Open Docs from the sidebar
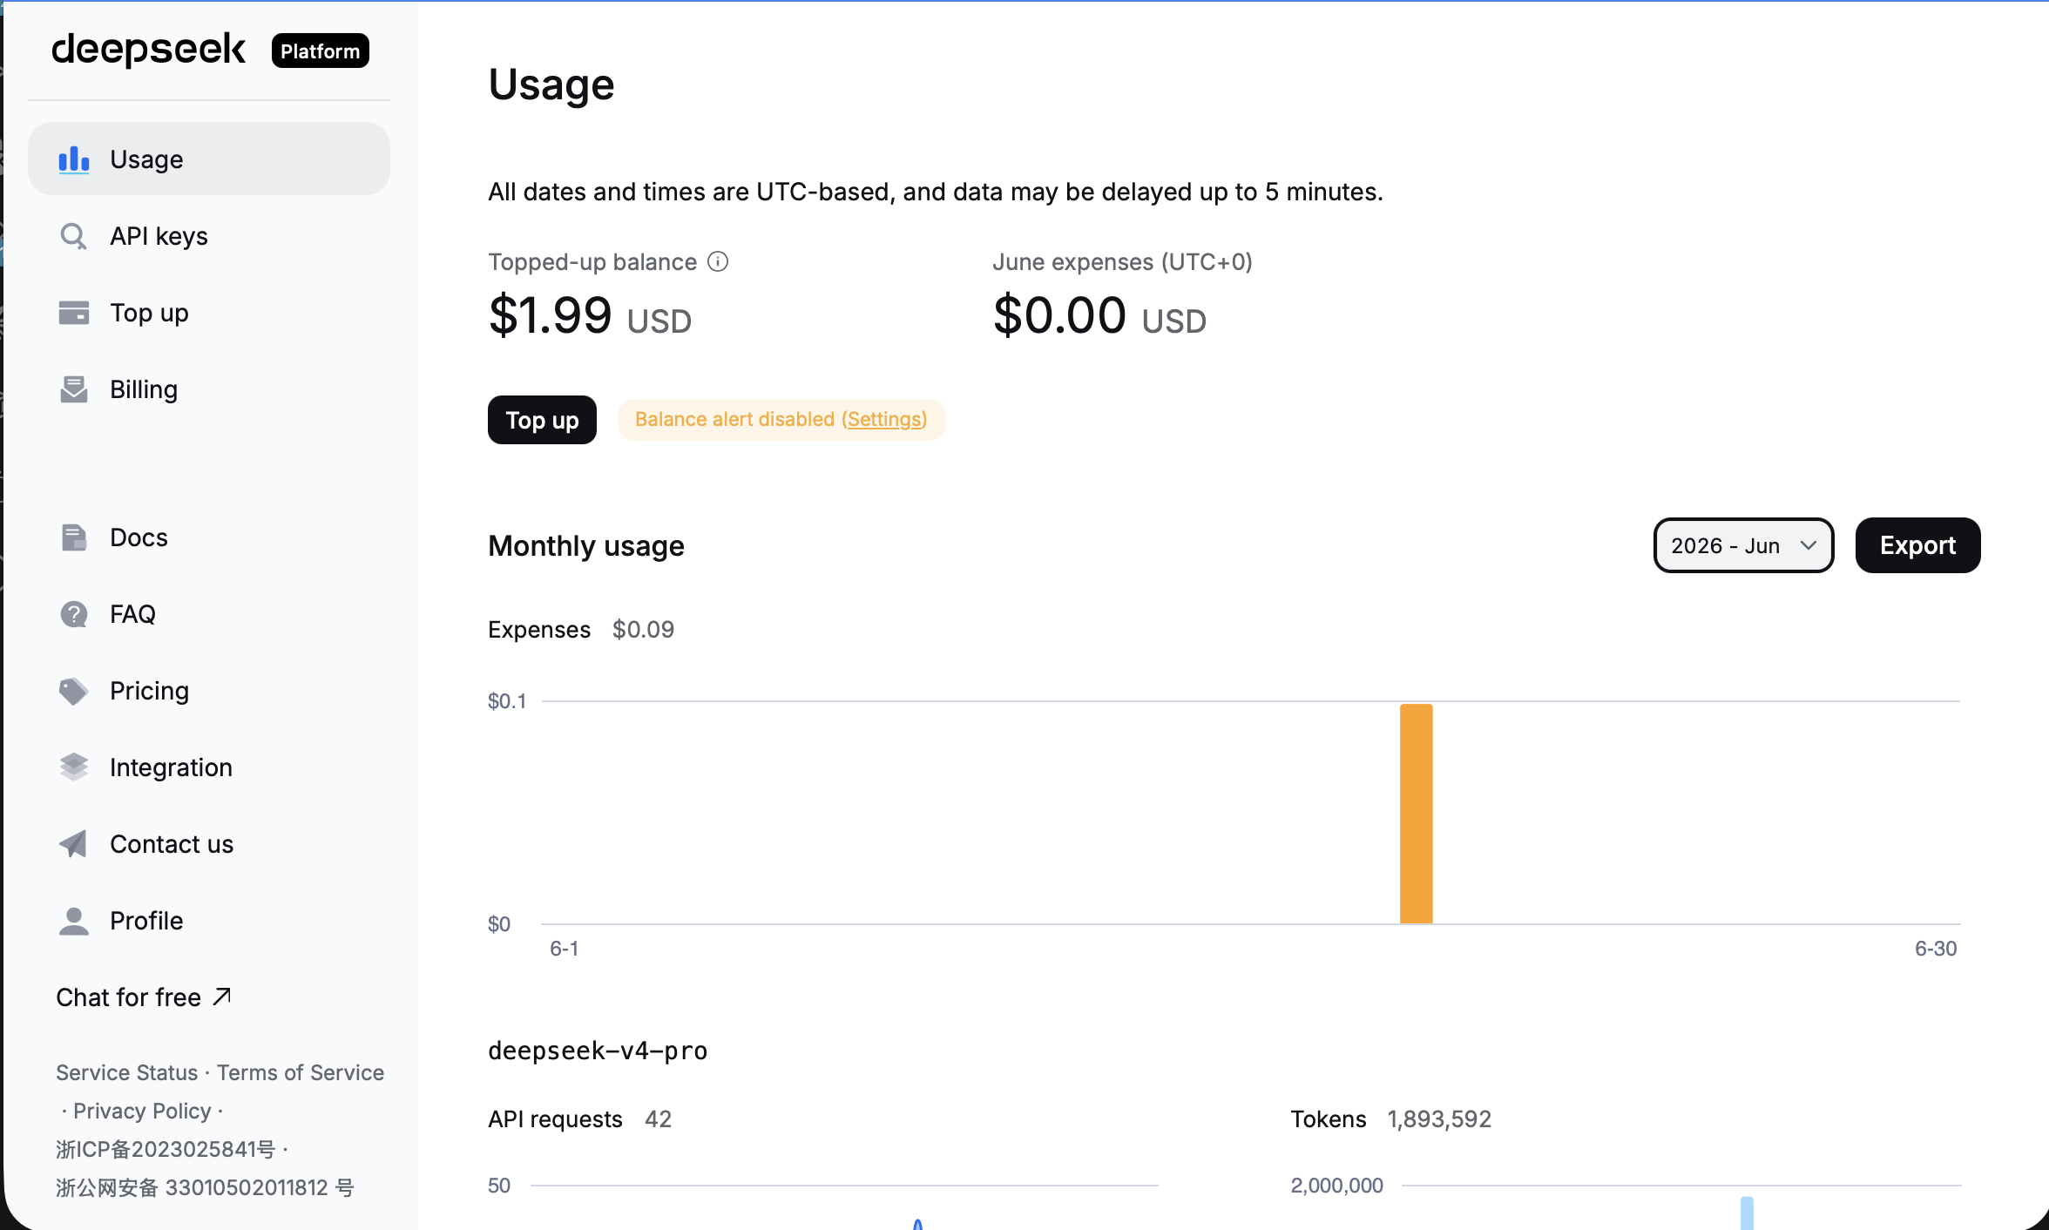Screen dimensions: 2049x1230 (209, 537)
